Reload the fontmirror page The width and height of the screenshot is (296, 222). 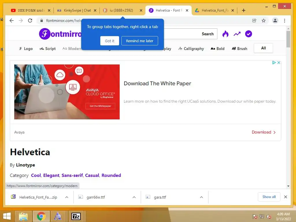coord(30,21)
